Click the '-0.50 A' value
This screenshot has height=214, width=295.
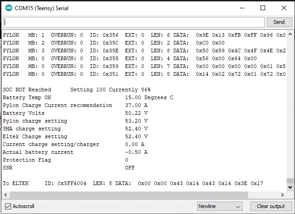coord(136,152)
